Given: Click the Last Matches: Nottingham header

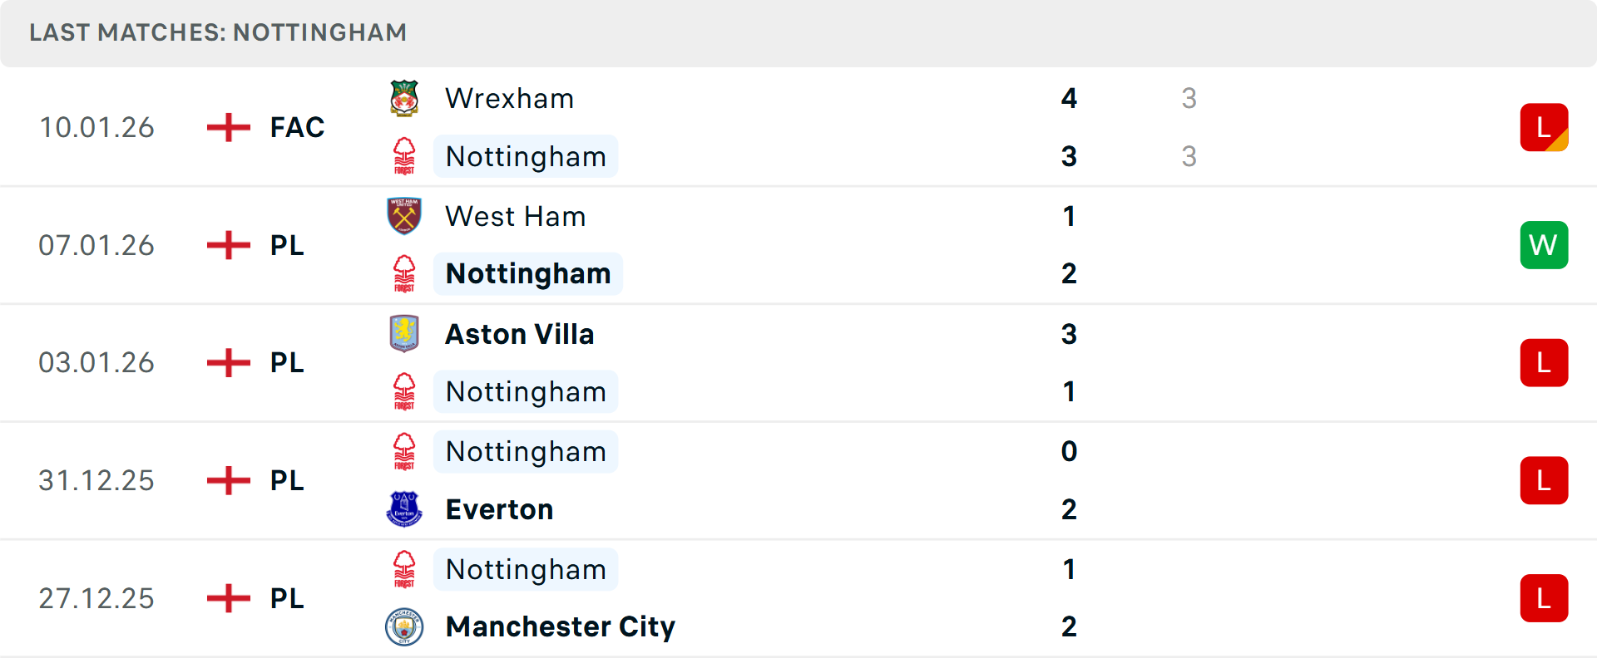Looking at the screenshot, I should click(x=218, y=32).
